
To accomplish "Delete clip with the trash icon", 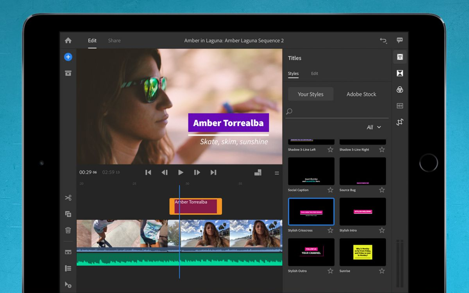I will click(x=68, y=230).
